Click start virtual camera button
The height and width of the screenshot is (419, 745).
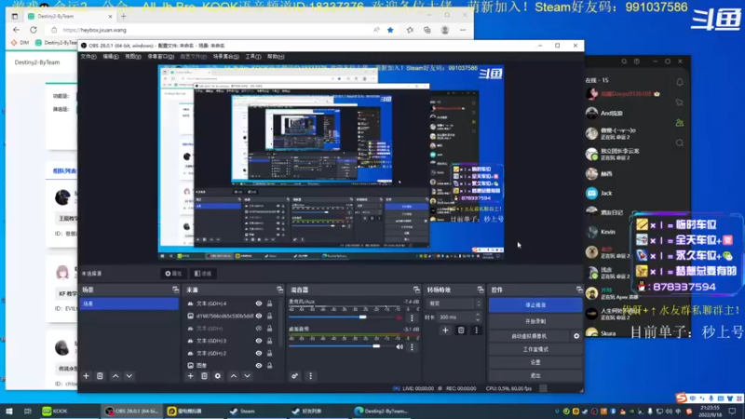[529, 336]
